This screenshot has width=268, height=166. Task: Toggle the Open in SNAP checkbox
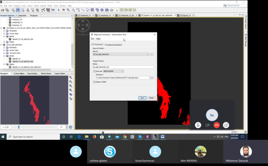[x=94, y=82]
